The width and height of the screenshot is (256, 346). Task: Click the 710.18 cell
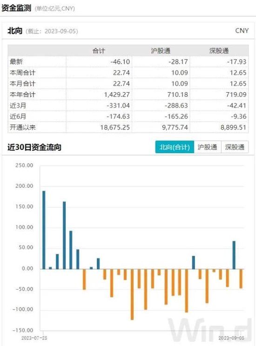click(x=177, y=95)
